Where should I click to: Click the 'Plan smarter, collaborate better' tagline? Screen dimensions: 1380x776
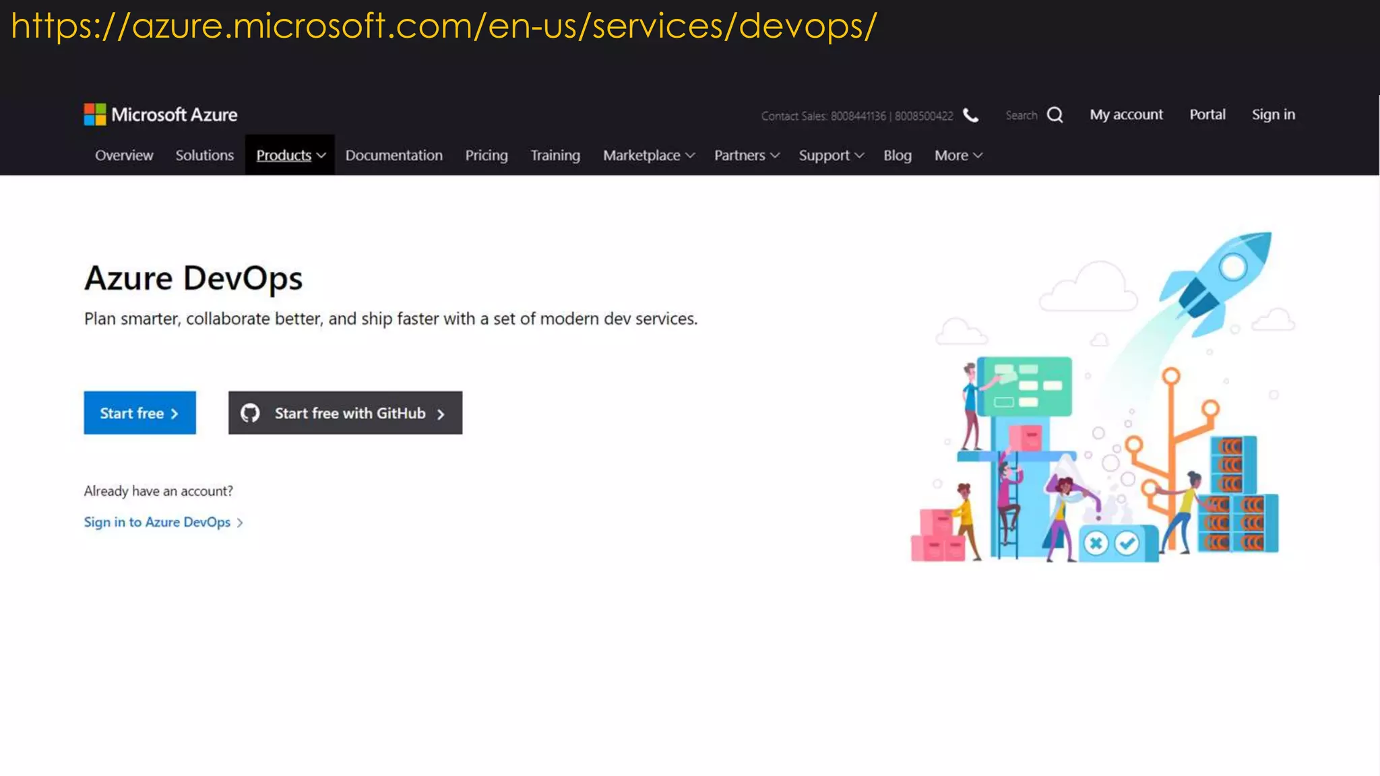[391, 319]
